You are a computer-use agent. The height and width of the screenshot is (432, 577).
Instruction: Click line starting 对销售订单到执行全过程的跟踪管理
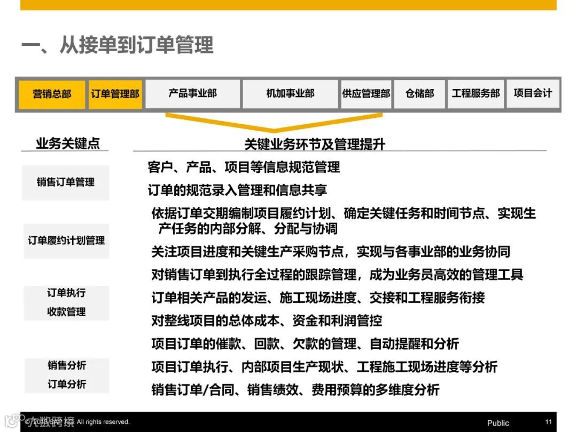pos(337,275)
